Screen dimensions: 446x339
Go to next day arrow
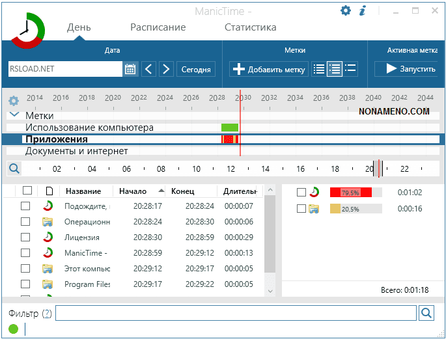coord(166,69)
